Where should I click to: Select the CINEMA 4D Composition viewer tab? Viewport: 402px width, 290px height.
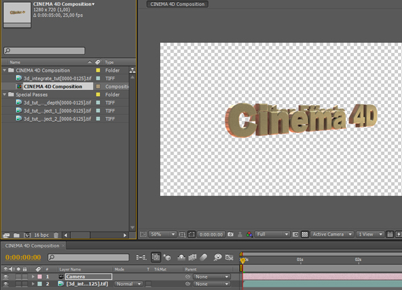coord(178,4)
